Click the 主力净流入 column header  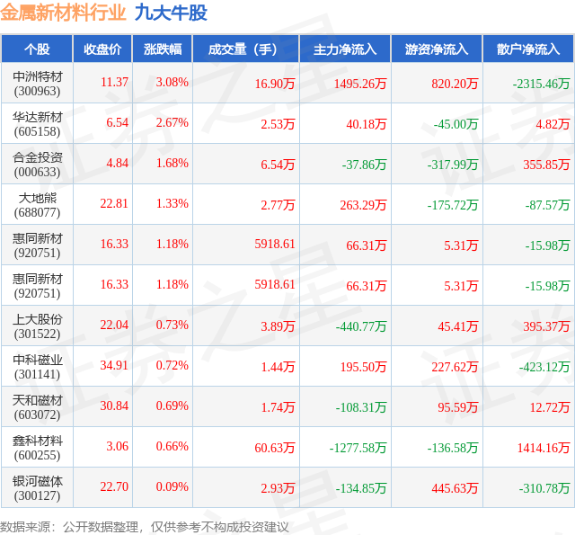(345, 49)
